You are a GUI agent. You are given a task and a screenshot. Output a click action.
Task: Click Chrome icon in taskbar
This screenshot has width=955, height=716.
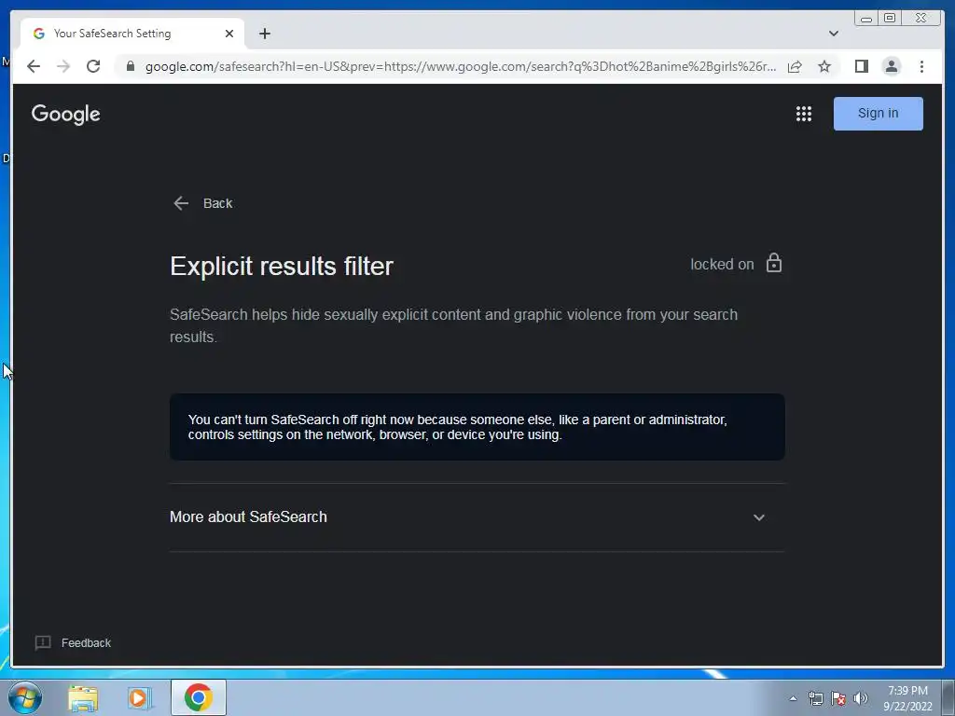pos(199,697)
